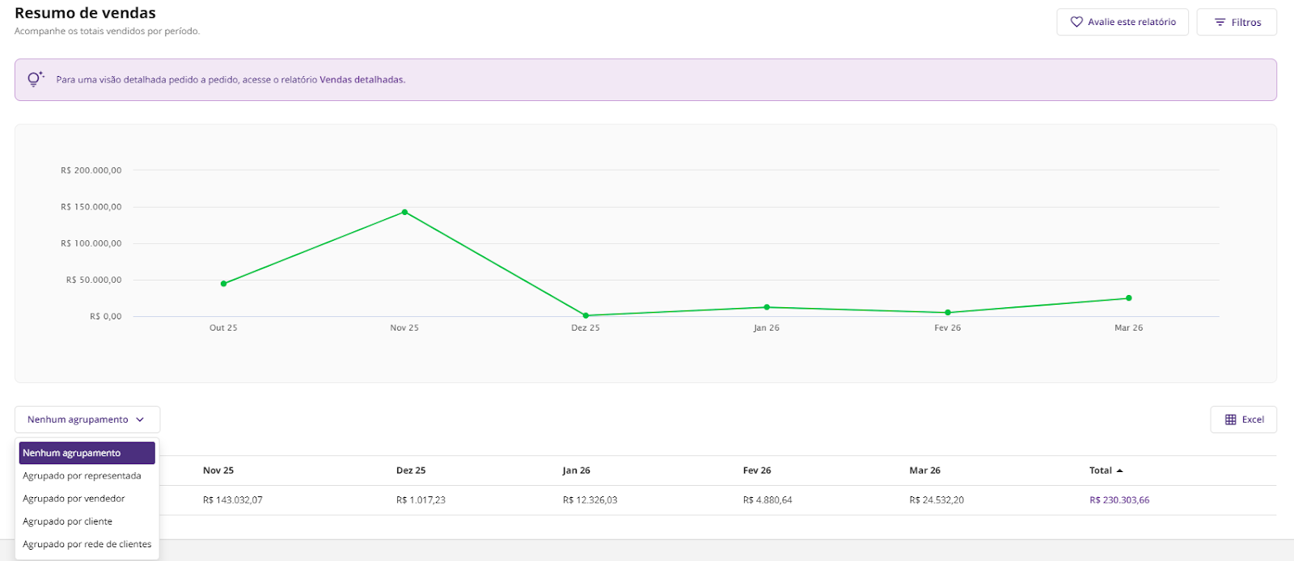Select Agrupado por cliente option

click(x=67, y=521)
